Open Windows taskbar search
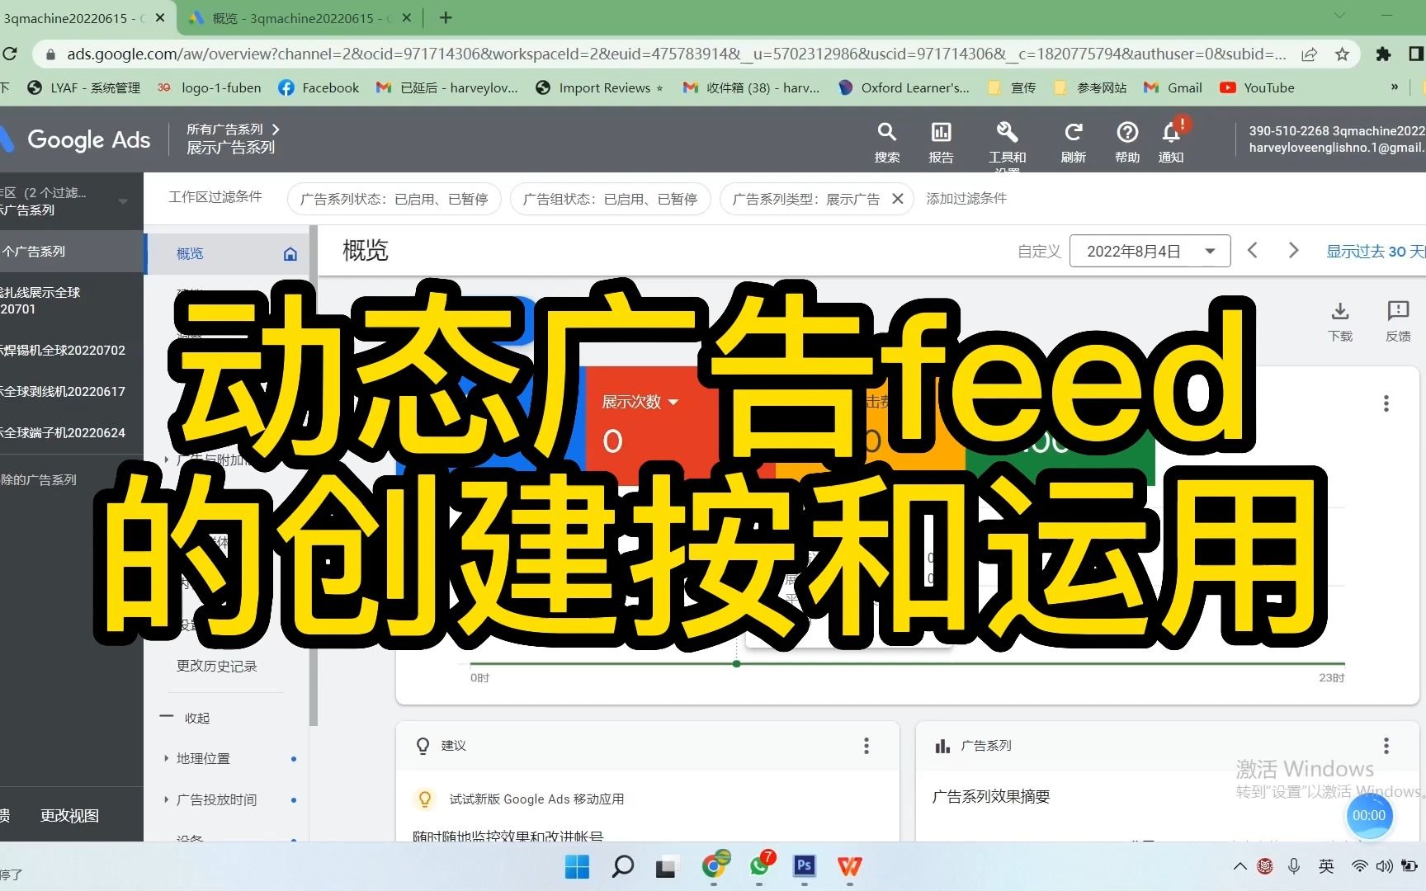 [x=623, y=866]
